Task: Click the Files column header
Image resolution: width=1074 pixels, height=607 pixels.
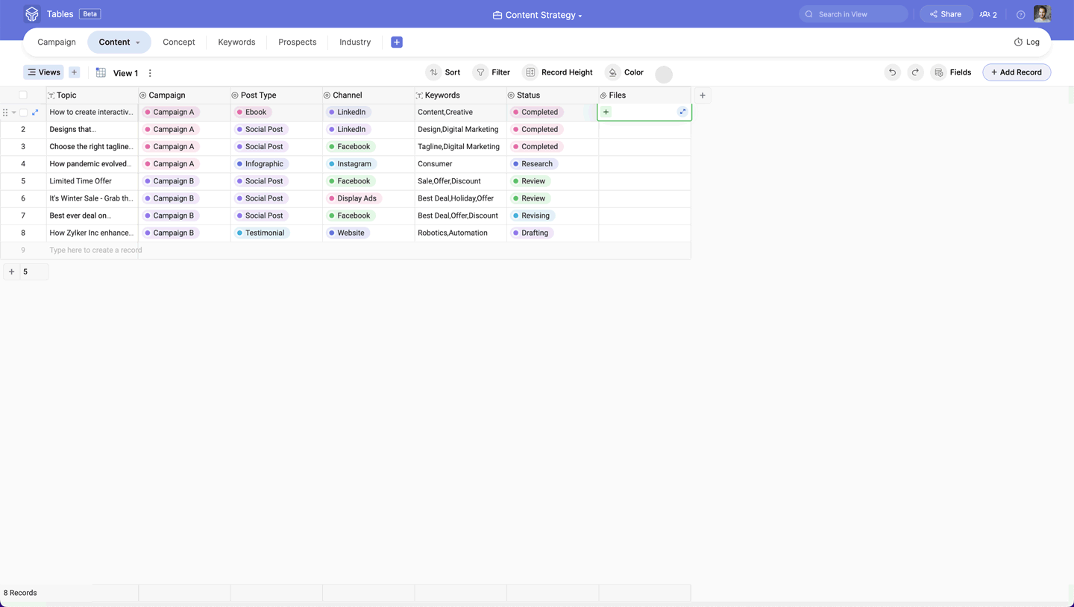Action: pyautogui.click(x=644, y=95)
